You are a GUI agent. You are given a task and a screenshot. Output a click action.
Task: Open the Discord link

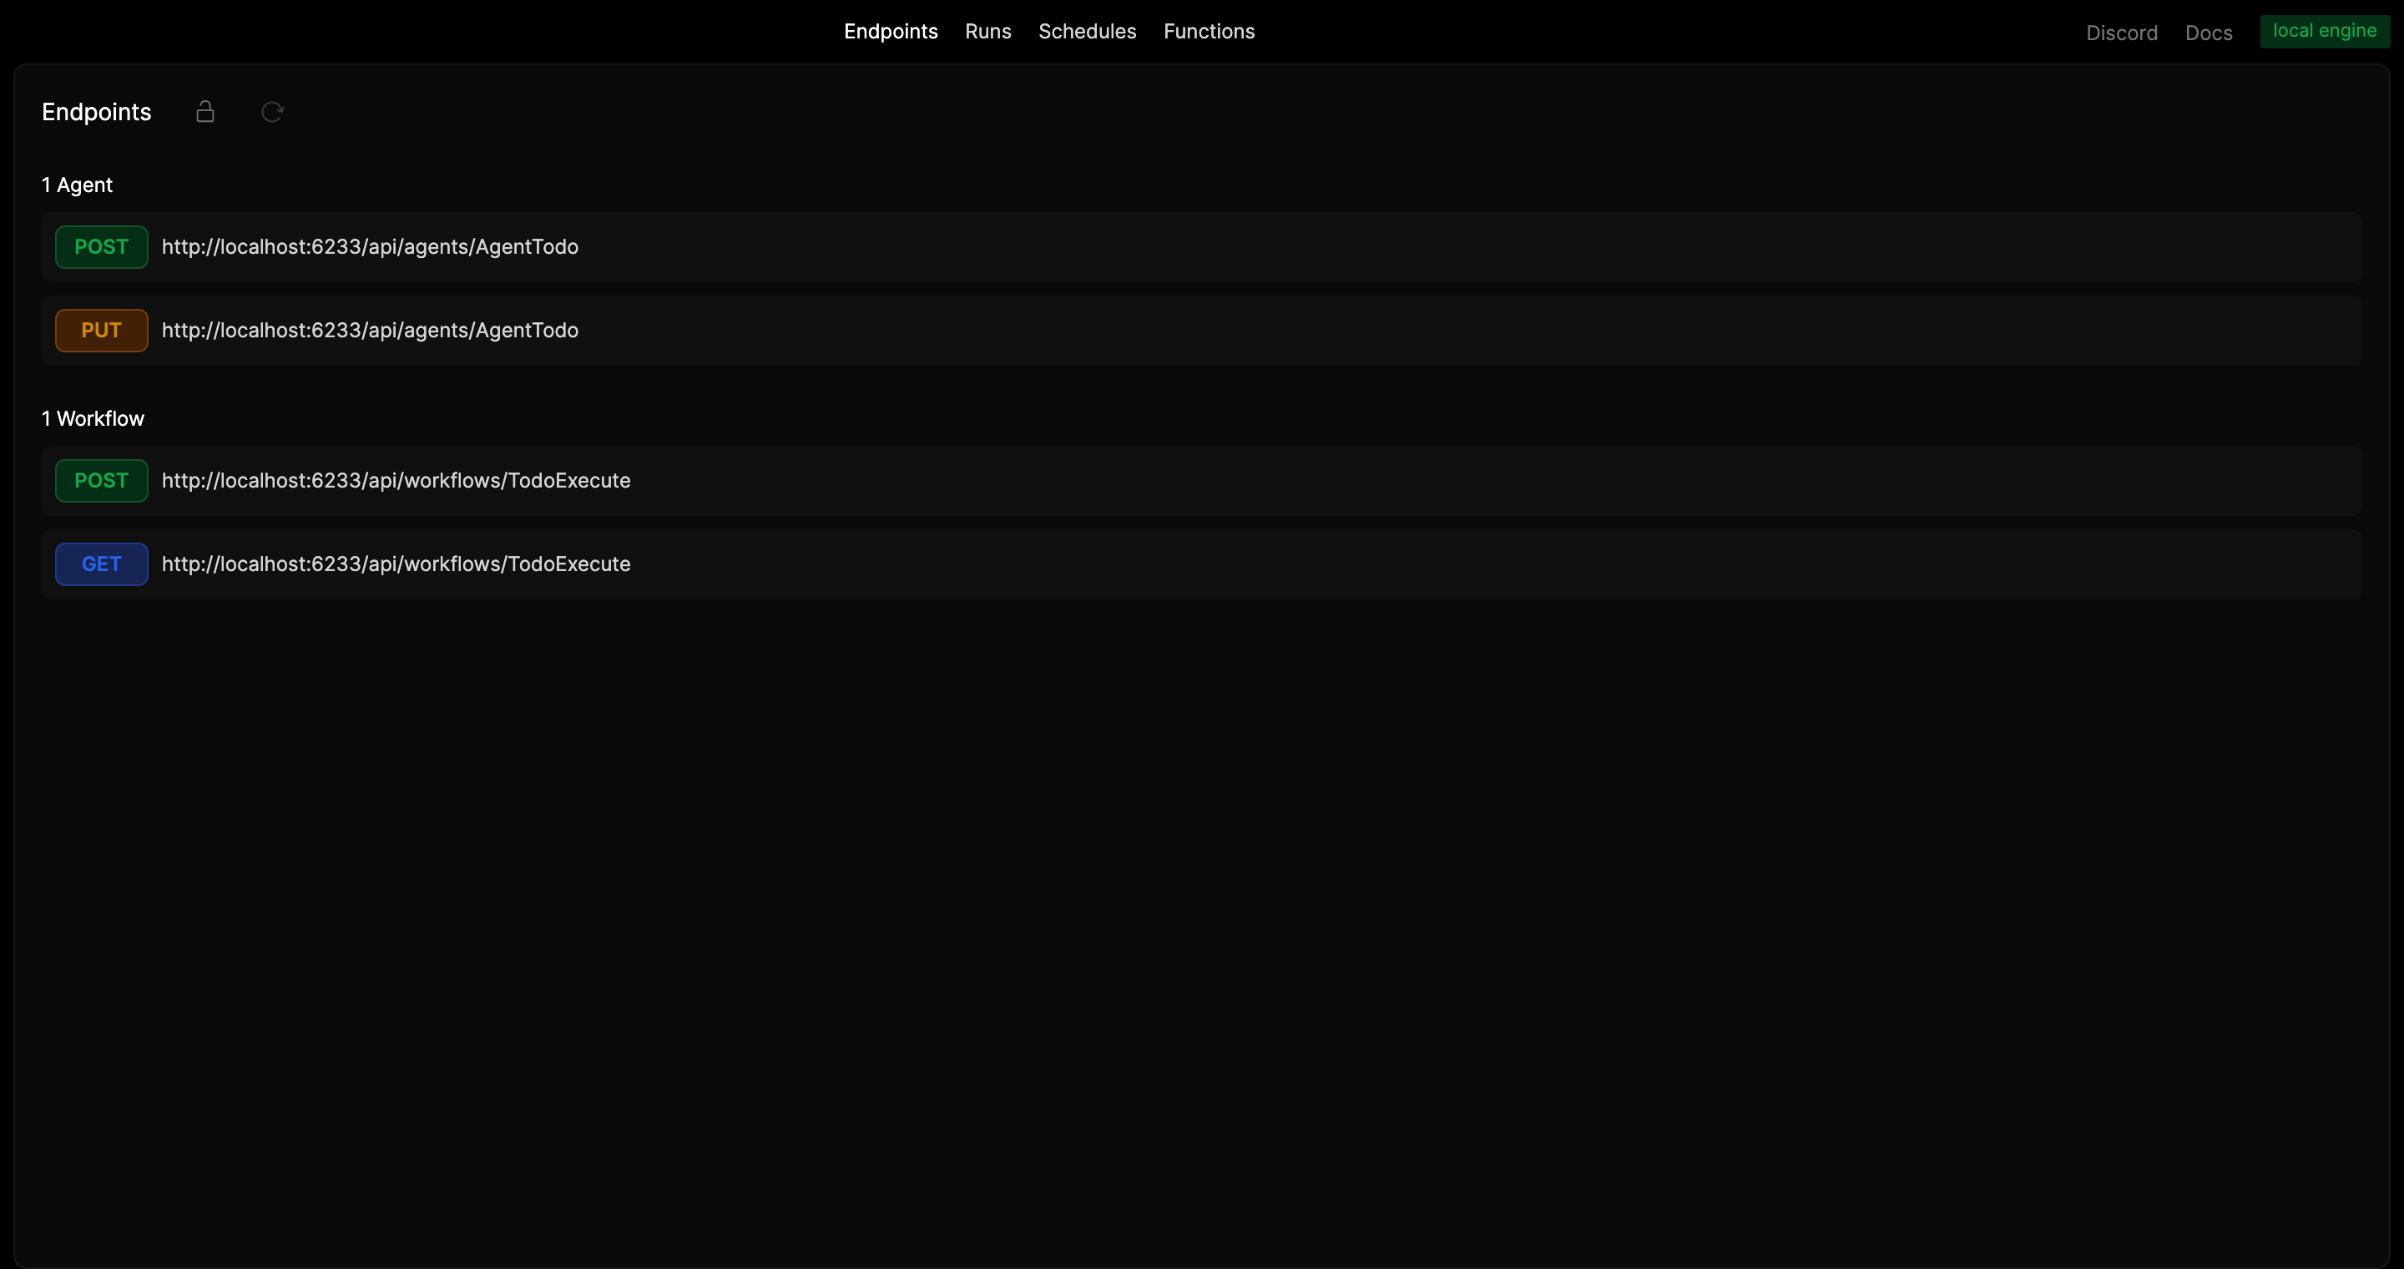(2121, 33)
